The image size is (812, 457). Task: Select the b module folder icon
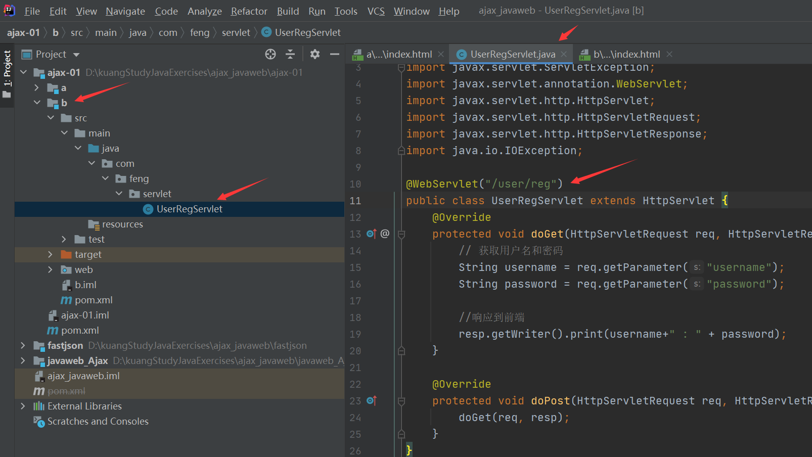53,103
